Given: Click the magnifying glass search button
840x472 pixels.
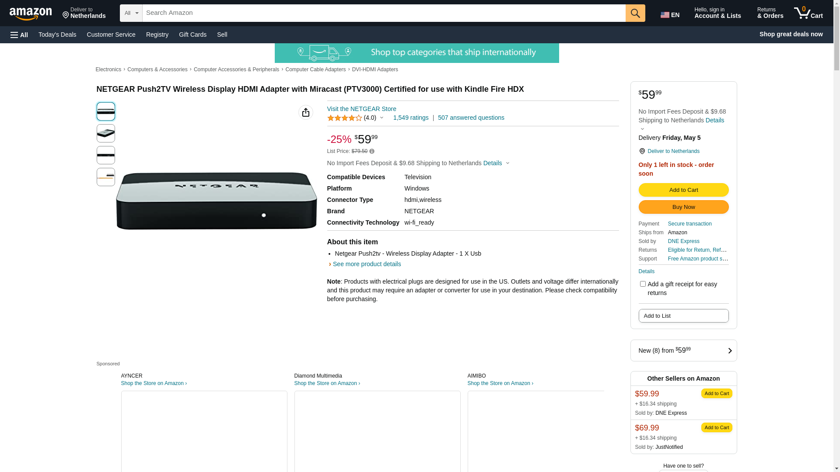Looking at the screenshot, I should click(635, 13).
